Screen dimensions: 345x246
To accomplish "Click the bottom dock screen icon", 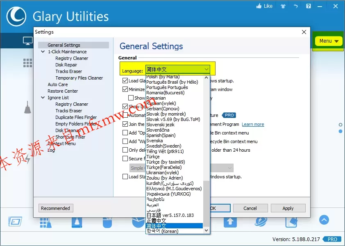I will [15, 221].
